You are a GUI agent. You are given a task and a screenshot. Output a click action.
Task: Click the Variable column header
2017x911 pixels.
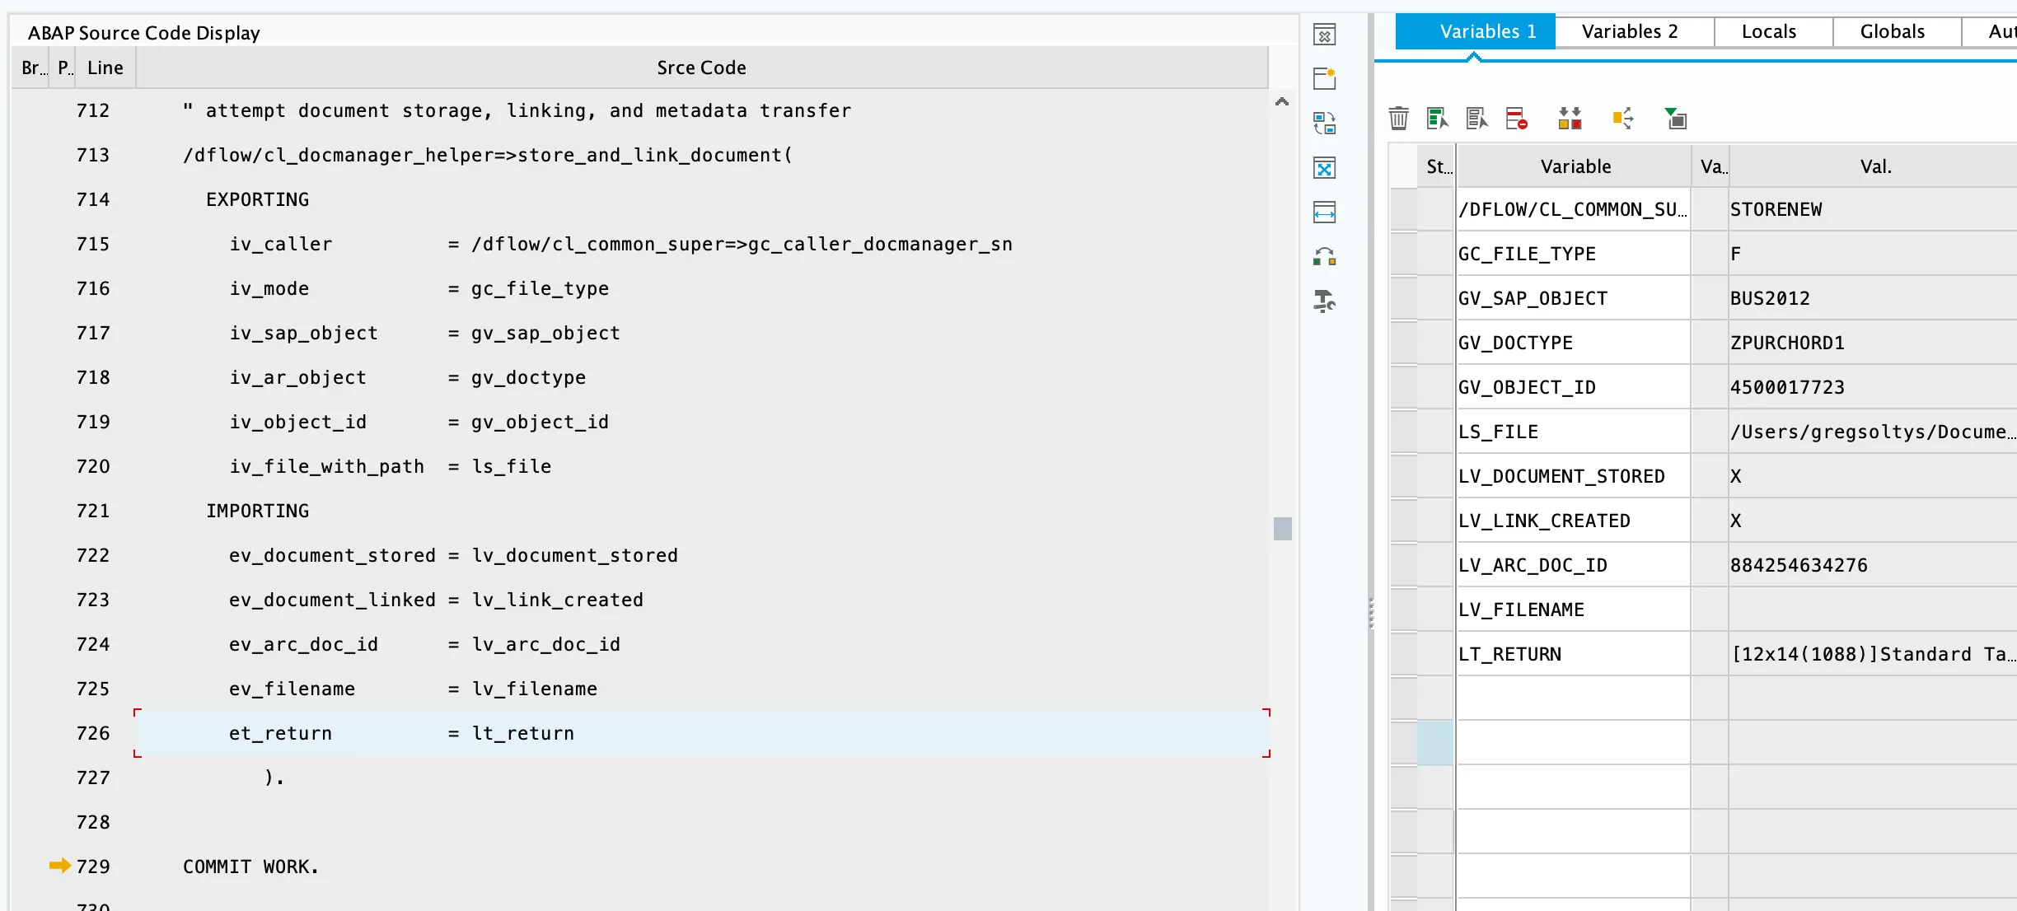click(1575, 166)
